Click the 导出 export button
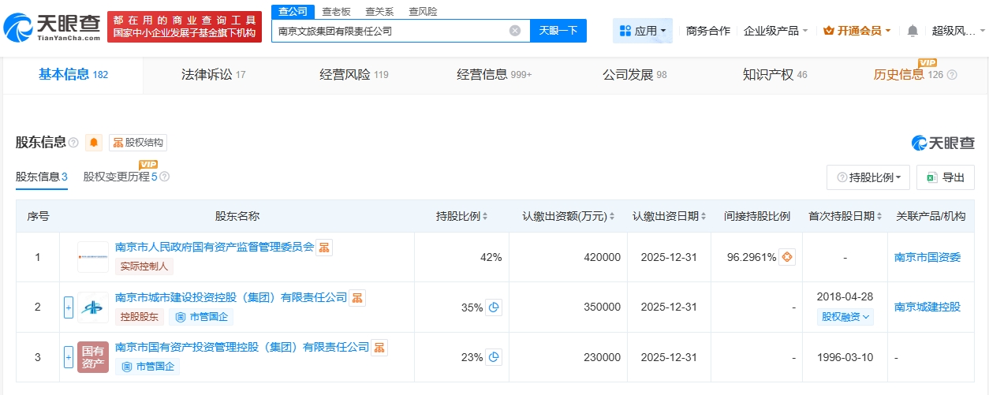This screenshot has height=395, width=989. (x=946, y=177)
